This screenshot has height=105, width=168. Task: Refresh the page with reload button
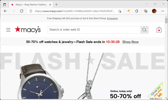click(x=22, y=11)
